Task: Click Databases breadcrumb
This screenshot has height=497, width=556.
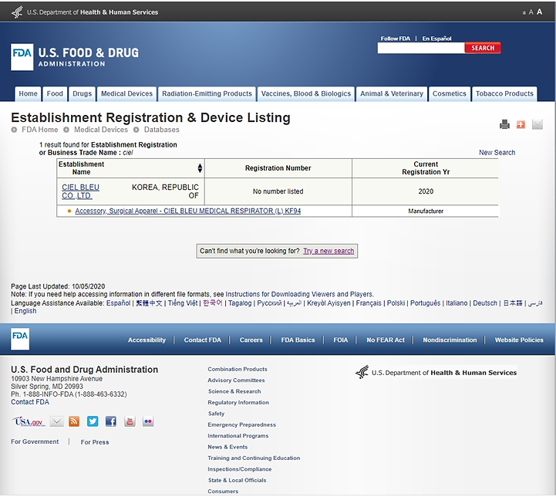Action: [x=161, y=130]
